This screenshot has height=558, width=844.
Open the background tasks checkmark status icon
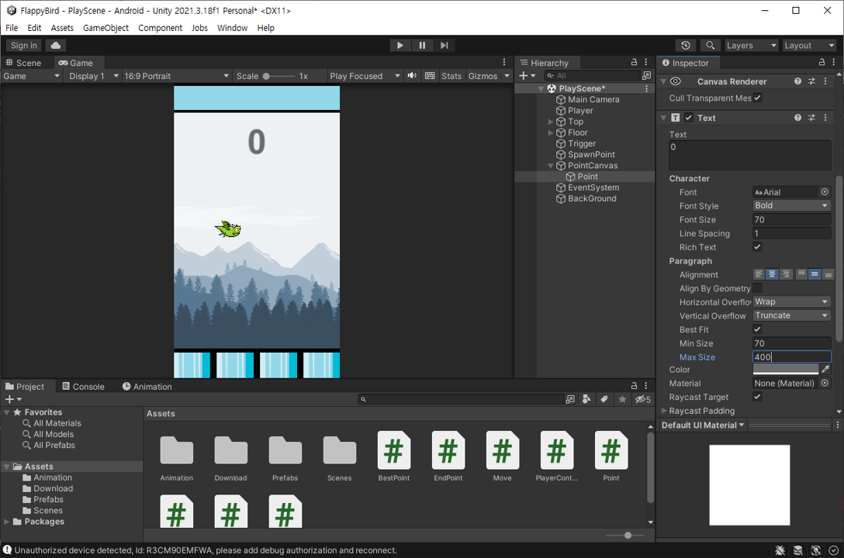pyautogui.click(x=833, y=550)
